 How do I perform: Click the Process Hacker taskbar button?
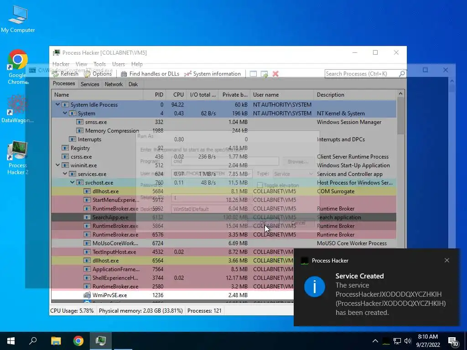[101, 341]
